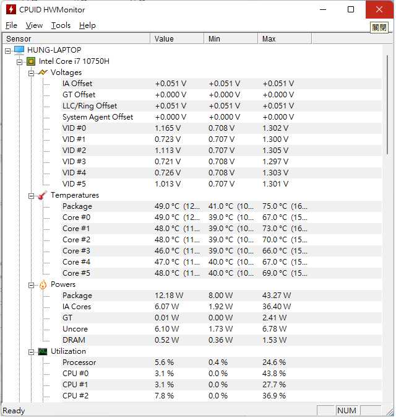Screen dimensions: 396x417
Task: Click the 5.6 % Processor utilization value
Action: 164,362
